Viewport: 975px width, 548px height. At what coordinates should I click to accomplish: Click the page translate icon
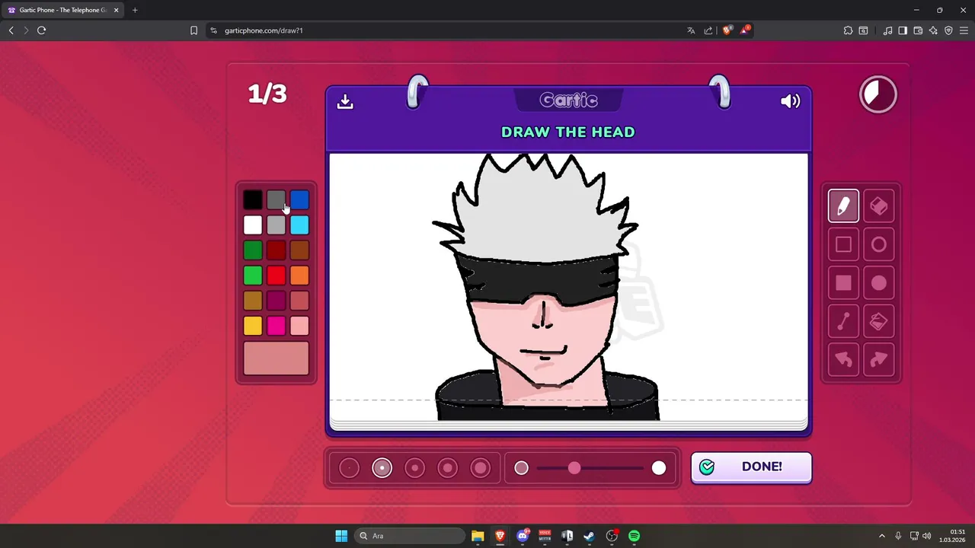691,30
